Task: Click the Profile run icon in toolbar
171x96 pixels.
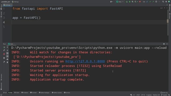Action: coord(135,2)
